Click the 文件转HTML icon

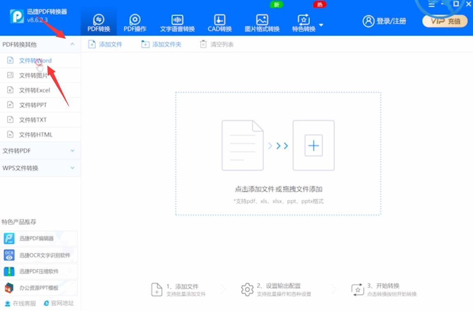[x=10, y=134]
